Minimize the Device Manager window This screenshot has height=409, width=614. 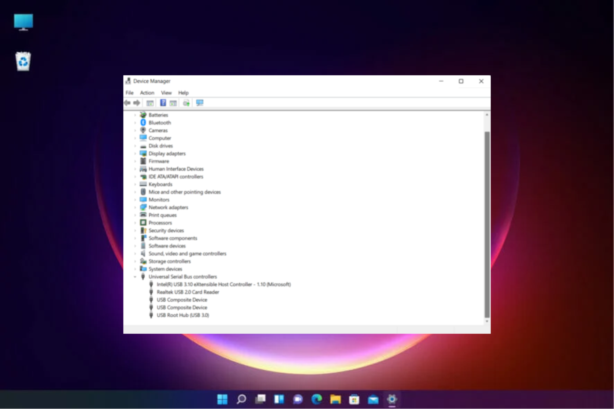coord(441,81)
